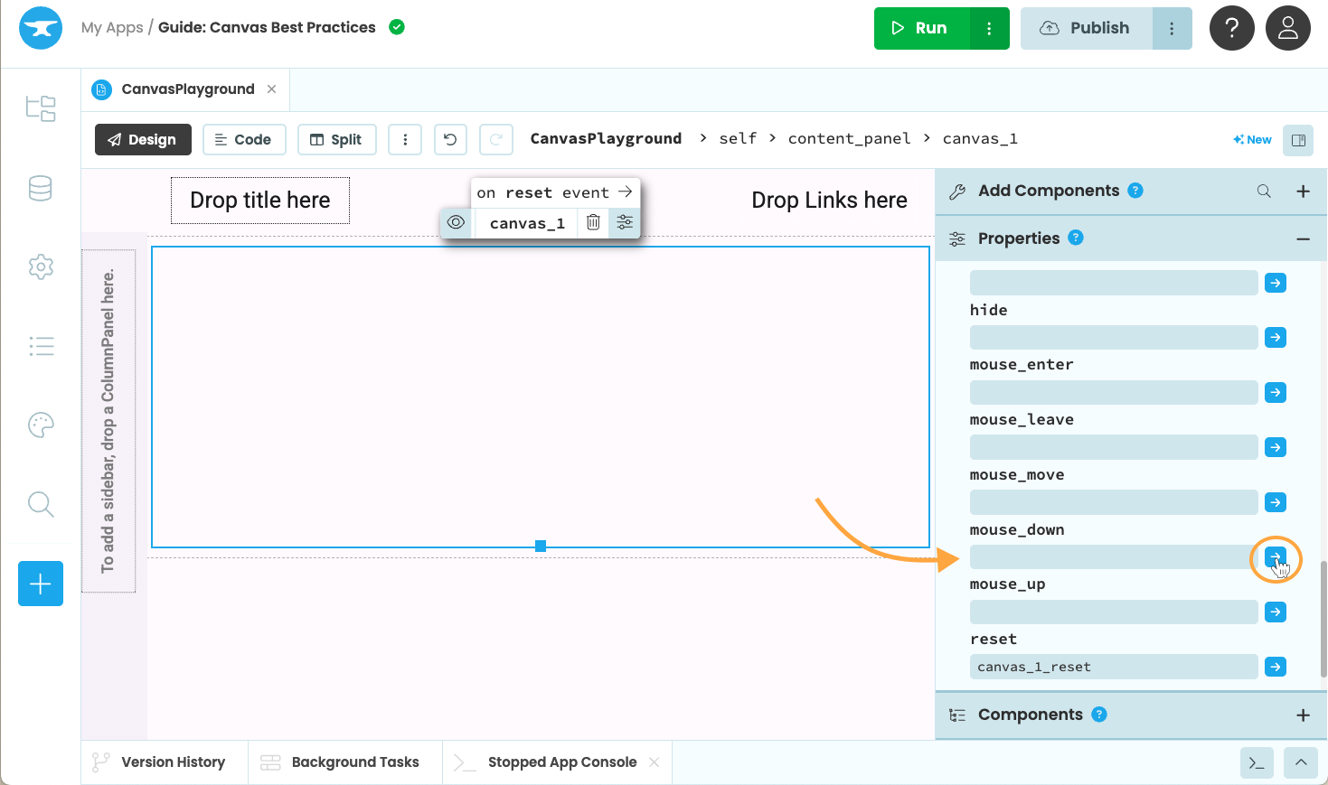Viewport: 1328px width, 785px height.
Task: Open the Version History tab
Action: pyautogui.click(x=159, y=762)
